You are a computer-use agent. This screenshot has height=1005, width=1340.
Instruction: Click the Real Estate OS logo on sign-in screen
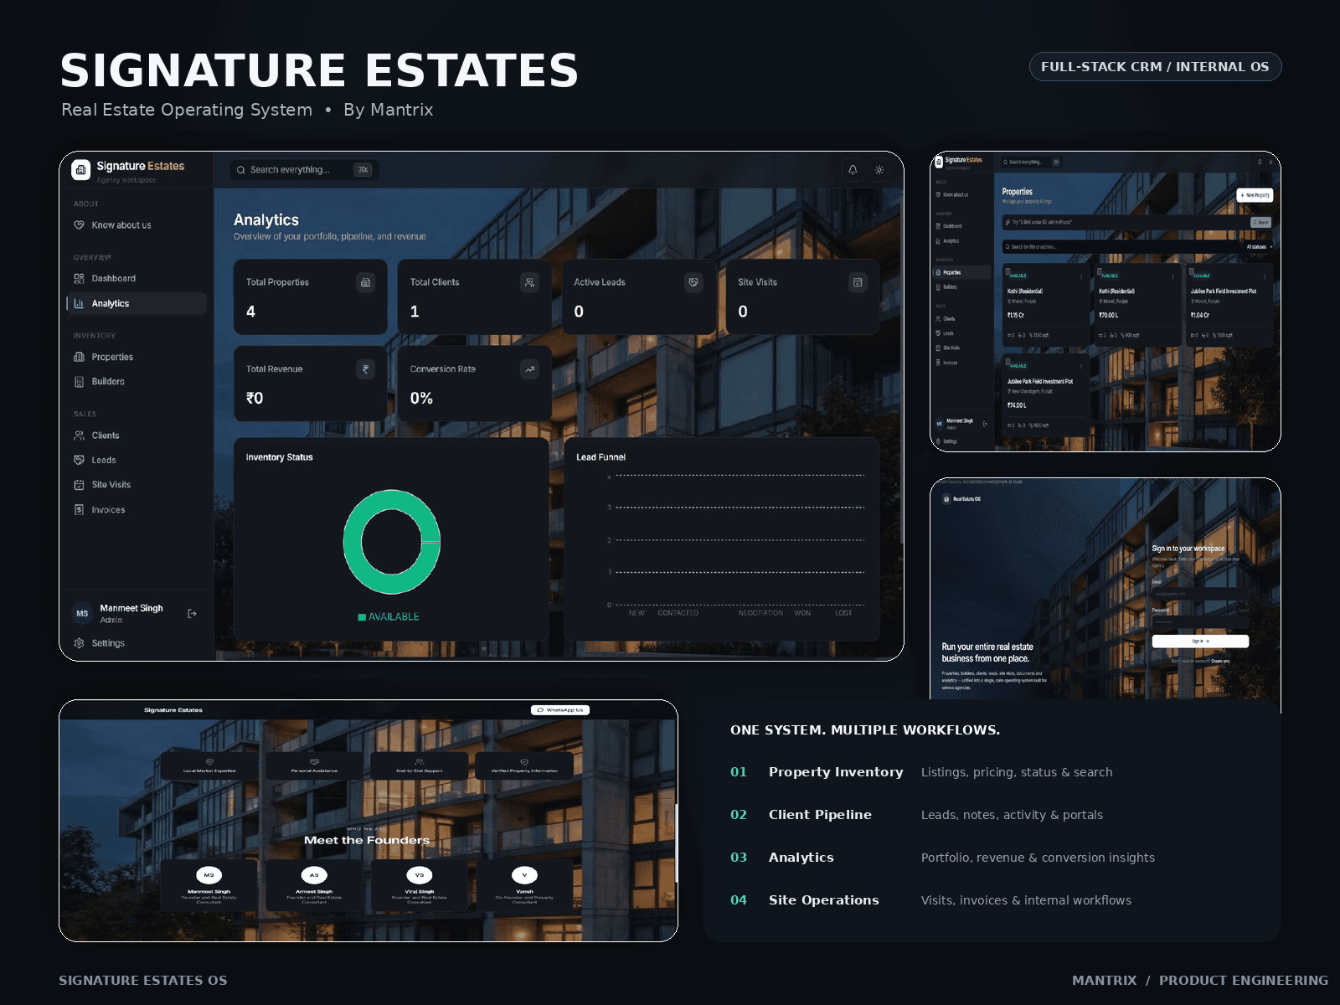(947, 499)
